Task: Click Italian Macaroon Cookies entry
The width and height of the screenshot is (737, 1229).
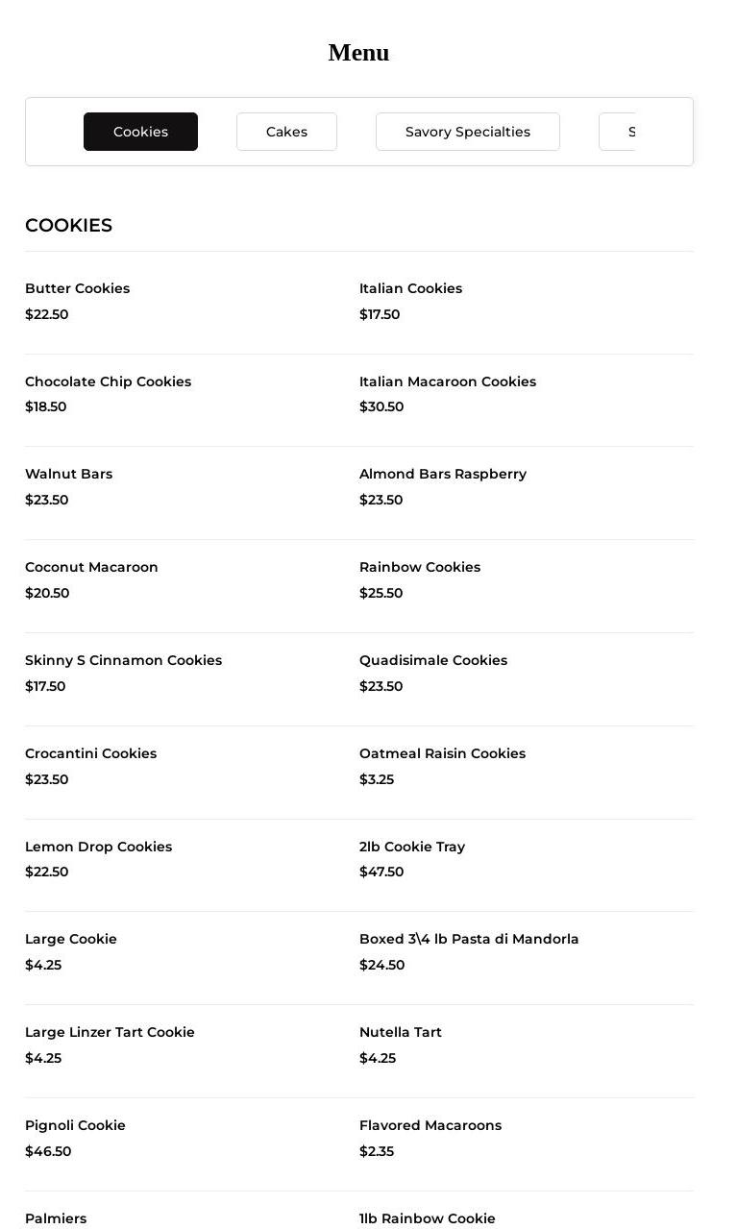Action: tap(447, 381)
